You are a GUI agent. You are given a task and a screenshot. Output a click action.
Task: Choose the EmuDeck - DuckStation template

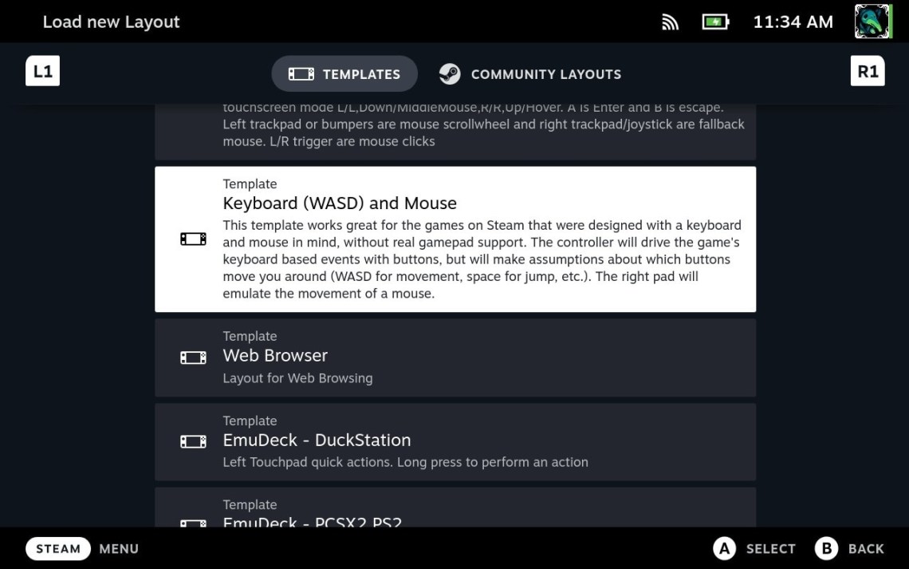455,442
